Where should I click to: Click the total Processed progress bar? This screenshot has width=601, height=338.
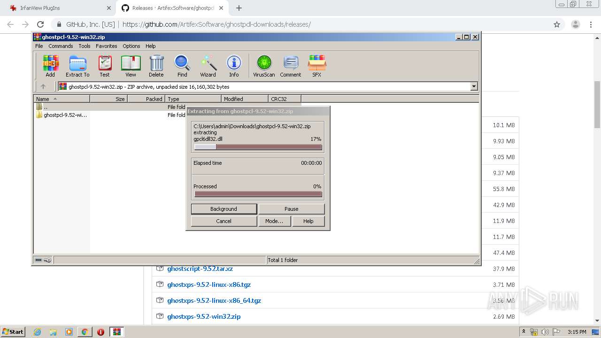(x=258, y=194)
